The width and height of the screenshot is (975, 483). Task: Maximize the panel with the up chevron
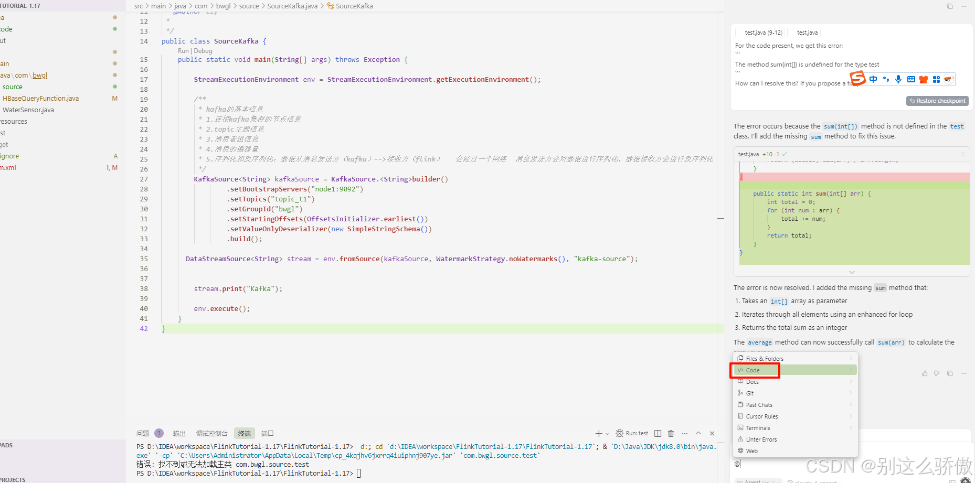(x=698, y=433)
